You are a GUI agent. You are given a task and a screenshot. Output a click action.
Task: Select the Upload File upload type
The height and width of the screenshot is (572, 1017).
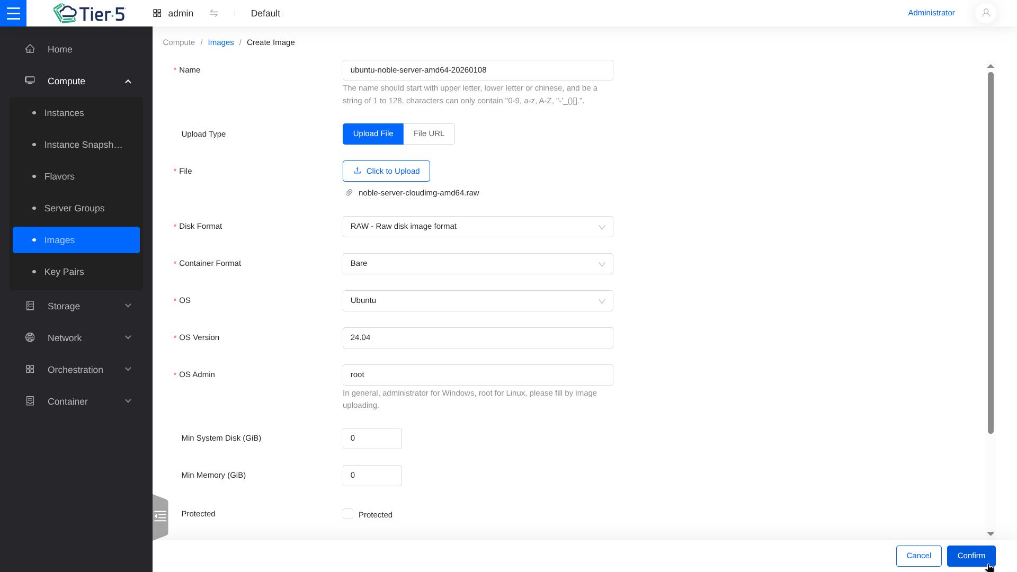[373, 134]
